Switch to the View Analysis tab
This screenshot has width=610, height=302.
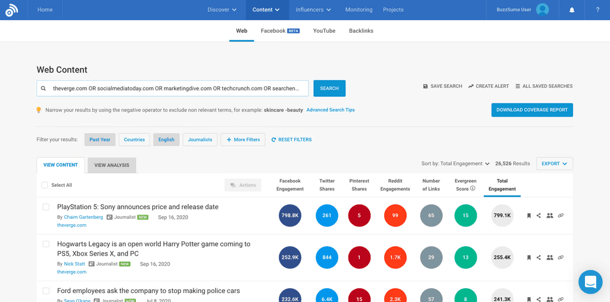111,165
